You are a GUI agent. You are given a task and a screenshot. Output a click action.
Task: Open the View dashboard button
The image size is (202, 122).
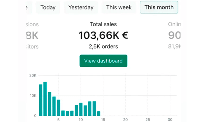103,61
